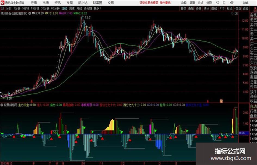Open the 多周期 multi-period view
This screenshot has height=165, width=257.
click(x=88, y=8)
